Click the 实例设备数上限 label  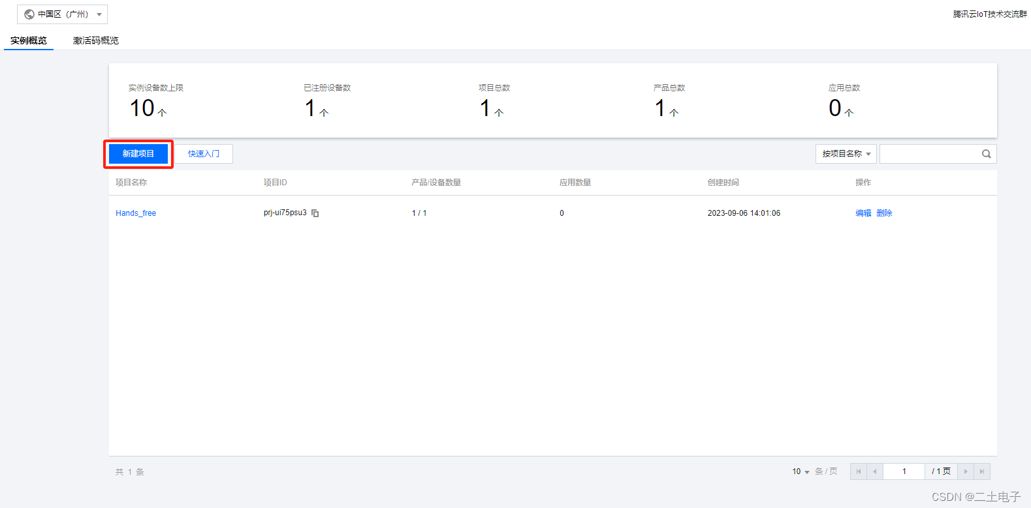click(156, 88)
